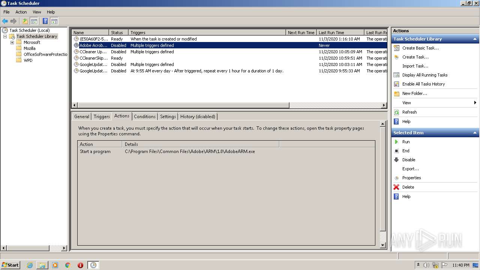Click the Start button
This screenshot has height=270, width=480.
tap(10, 265)
